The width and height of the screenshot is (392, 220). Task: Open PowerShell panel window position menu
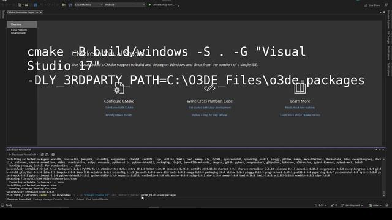point(377,149)
